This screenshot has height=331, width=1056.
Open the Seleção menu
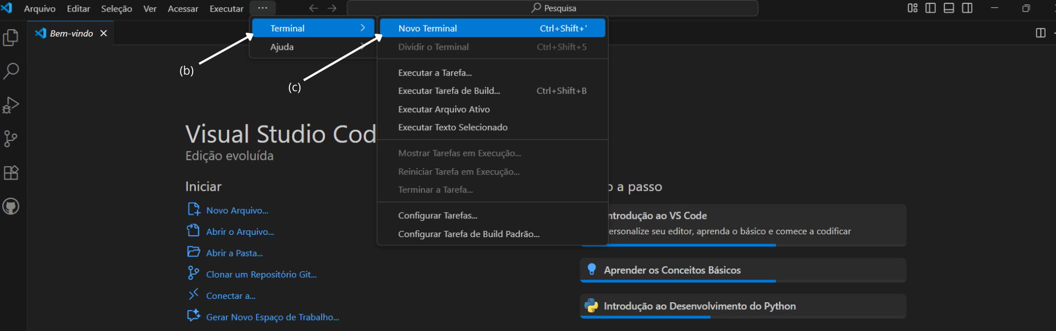click(x=116, y=8)
